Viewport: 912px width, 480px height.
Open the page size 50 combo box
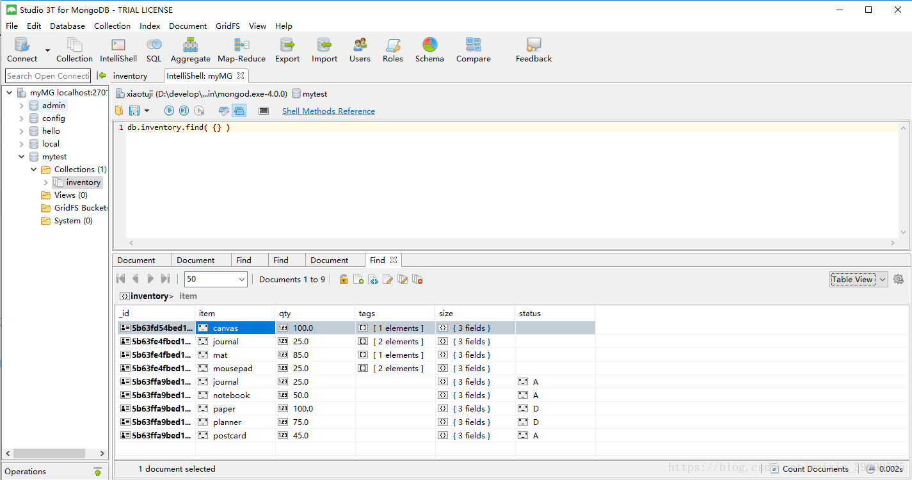click(216, 279)
